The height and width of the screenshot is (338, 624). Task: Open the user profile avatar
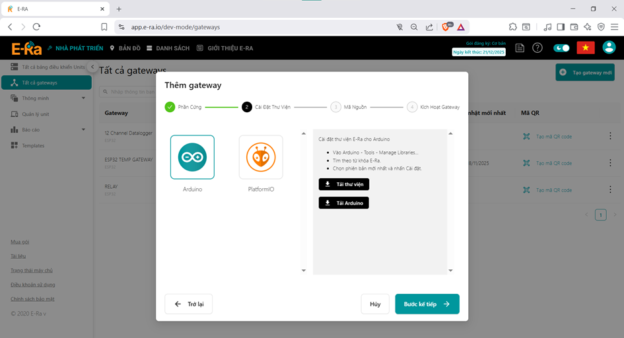click(609, 48)
